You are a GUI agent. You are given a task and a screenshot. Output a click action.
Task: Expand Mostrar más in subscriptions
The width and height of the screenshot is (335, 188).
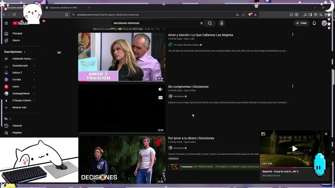[x=20, y=107]
